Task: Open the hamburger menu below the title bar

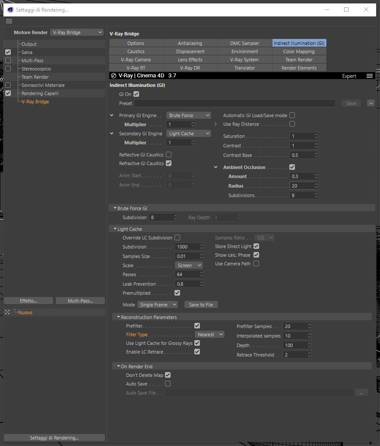Action: coord(9,21)
